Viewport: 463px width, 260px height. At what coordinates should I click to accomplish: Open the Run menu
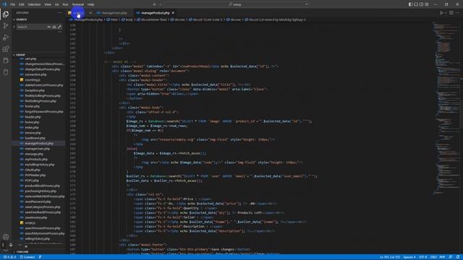66,4
